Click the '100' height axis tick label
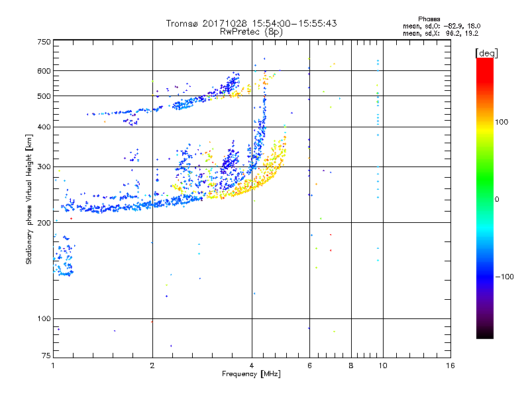Viewport: 530px width, 398px height. point(44,319)
